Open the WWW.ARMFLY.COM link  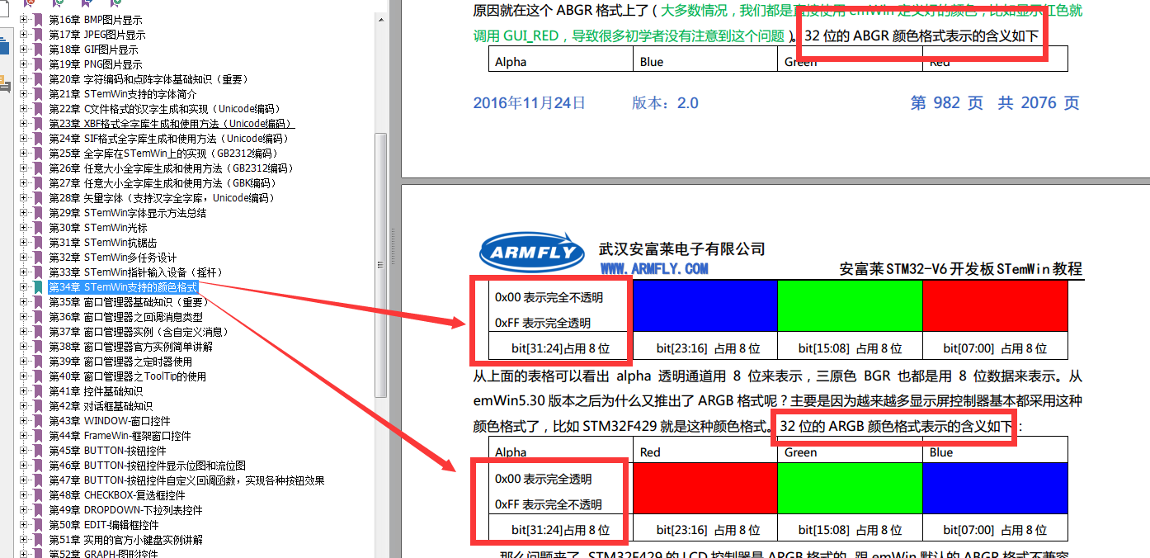click(653, 269)
